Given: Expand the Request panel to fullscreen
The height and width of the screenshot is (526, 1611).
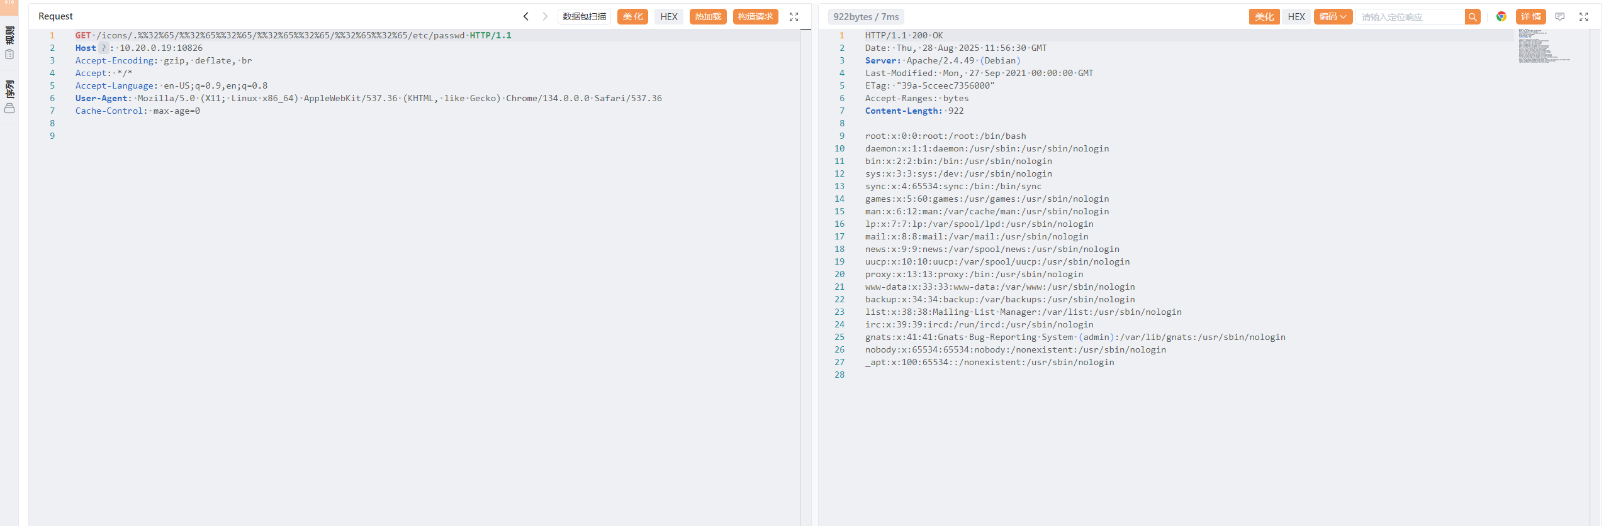Looking at the screenshot, I should coord(794,17).
